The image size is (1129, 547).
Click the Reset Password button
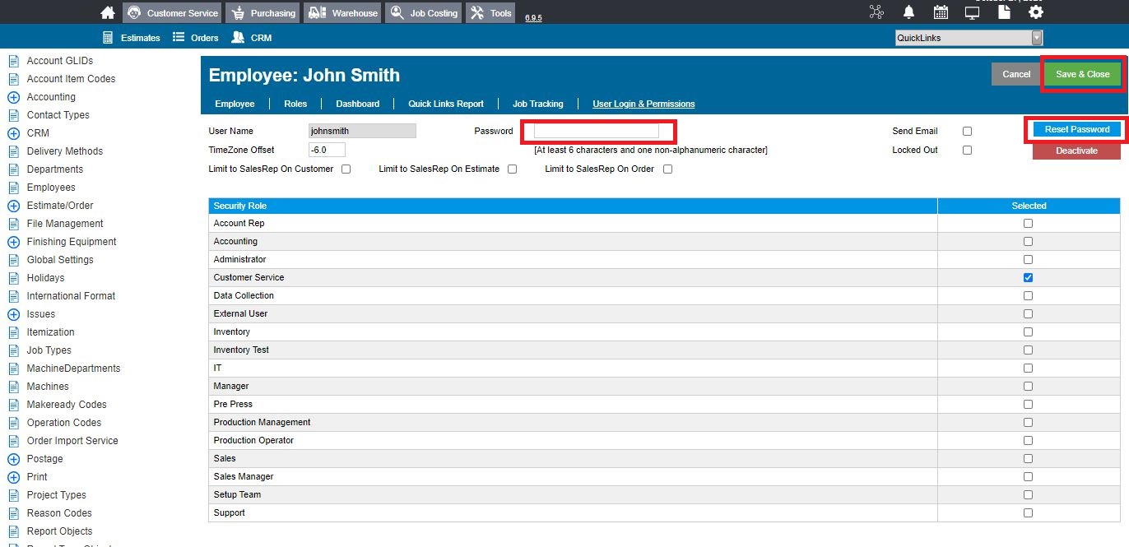coord(1077,130)
